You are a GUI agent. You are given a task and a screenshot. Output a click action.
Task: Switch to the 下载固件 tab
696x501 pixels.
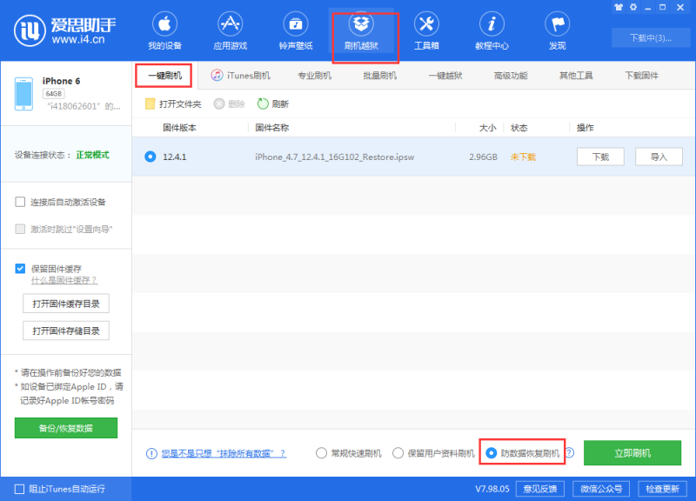(642, 76)
